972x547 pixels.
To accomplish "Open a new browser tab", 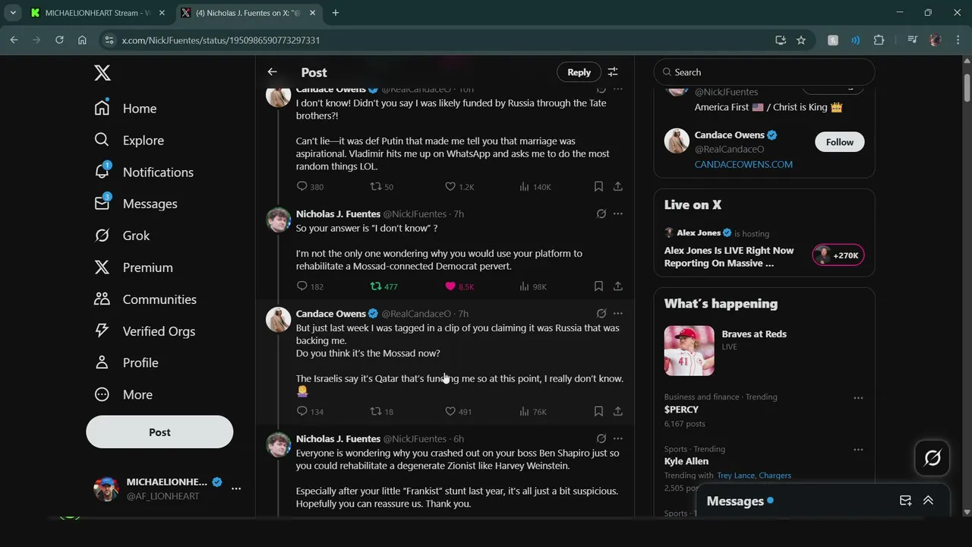I will point(336,13).
